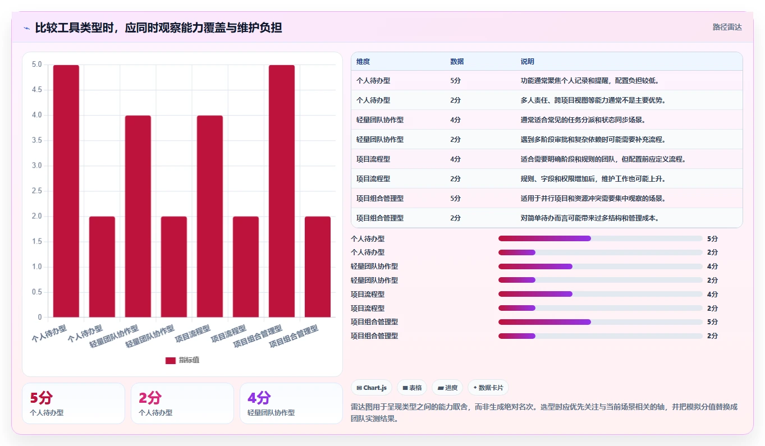Click the footer note starting with '雷达图用于呈现类型之间的能力取舍'
Screen dimensions: 765x446
[544, 412]
